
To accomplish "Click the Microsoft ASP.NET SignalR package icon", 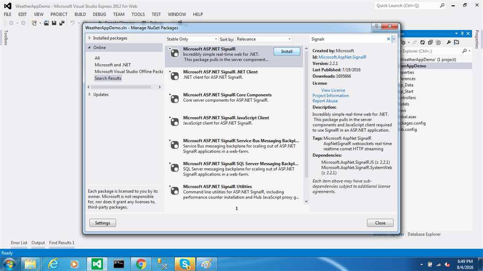I will click(x=175, y=53).
